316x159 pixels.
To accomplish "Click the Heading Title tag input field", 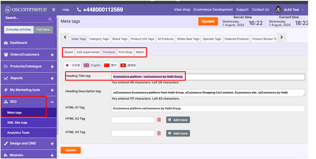I will 208,77.
